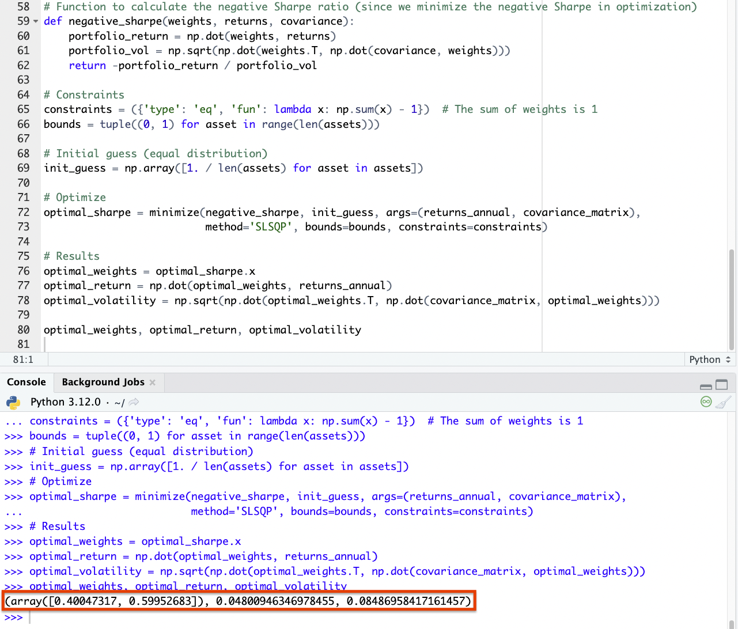738x629 pixels.
Task: Click line number 72 in the gutter
Action: coord(23,213)
